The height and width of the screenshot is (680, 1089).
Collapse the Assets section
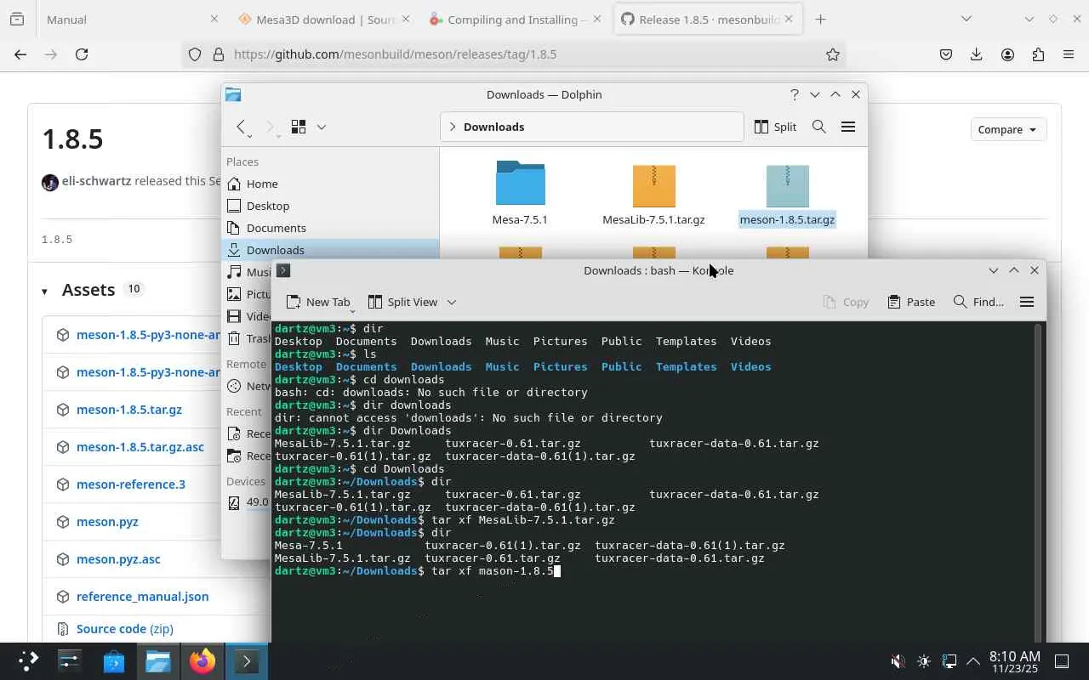[x=44, y=292]
